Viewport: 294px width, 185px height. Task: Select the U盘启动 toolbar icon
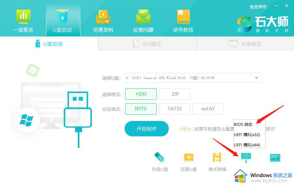[62, 20]
